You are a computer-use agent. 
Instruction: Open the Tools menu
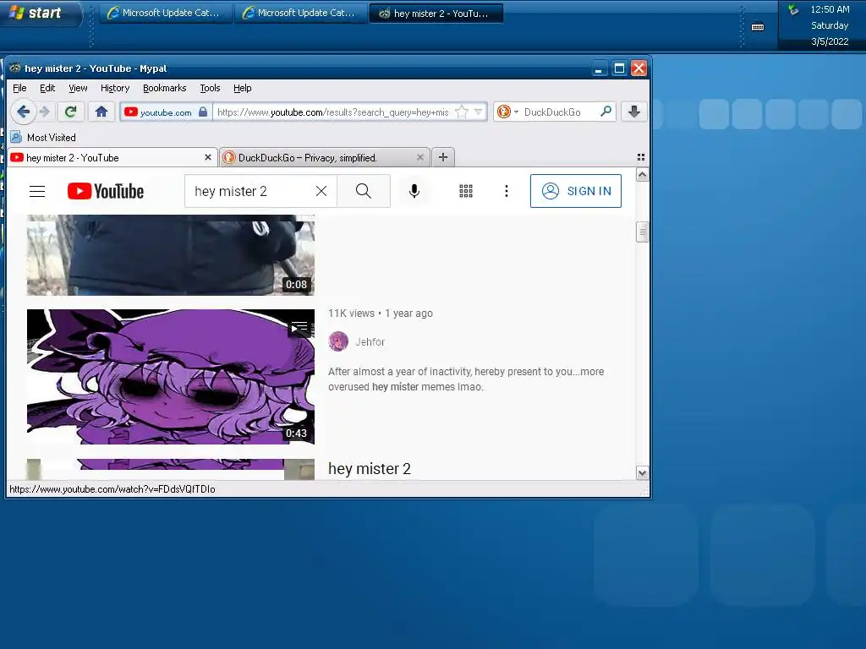click(210, 88)
